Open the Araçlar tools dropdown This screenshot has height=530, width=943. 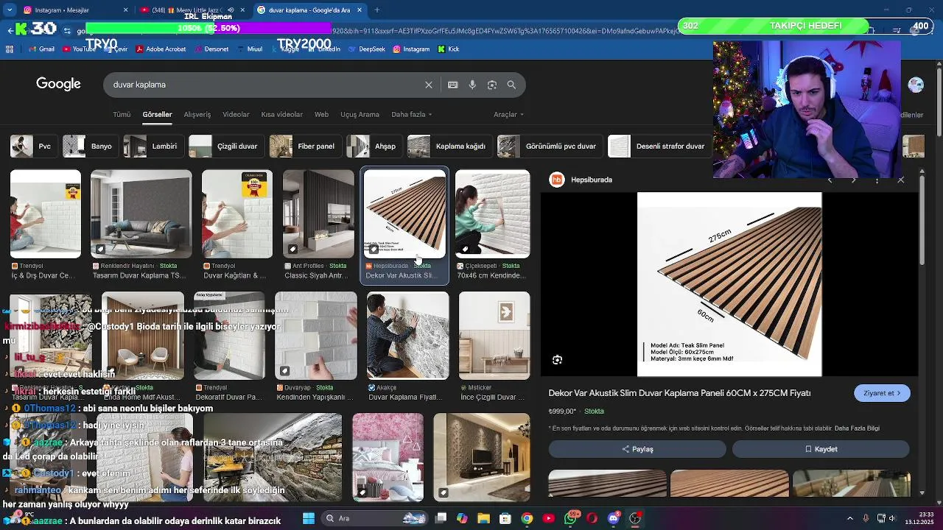[x=508, y=115]
